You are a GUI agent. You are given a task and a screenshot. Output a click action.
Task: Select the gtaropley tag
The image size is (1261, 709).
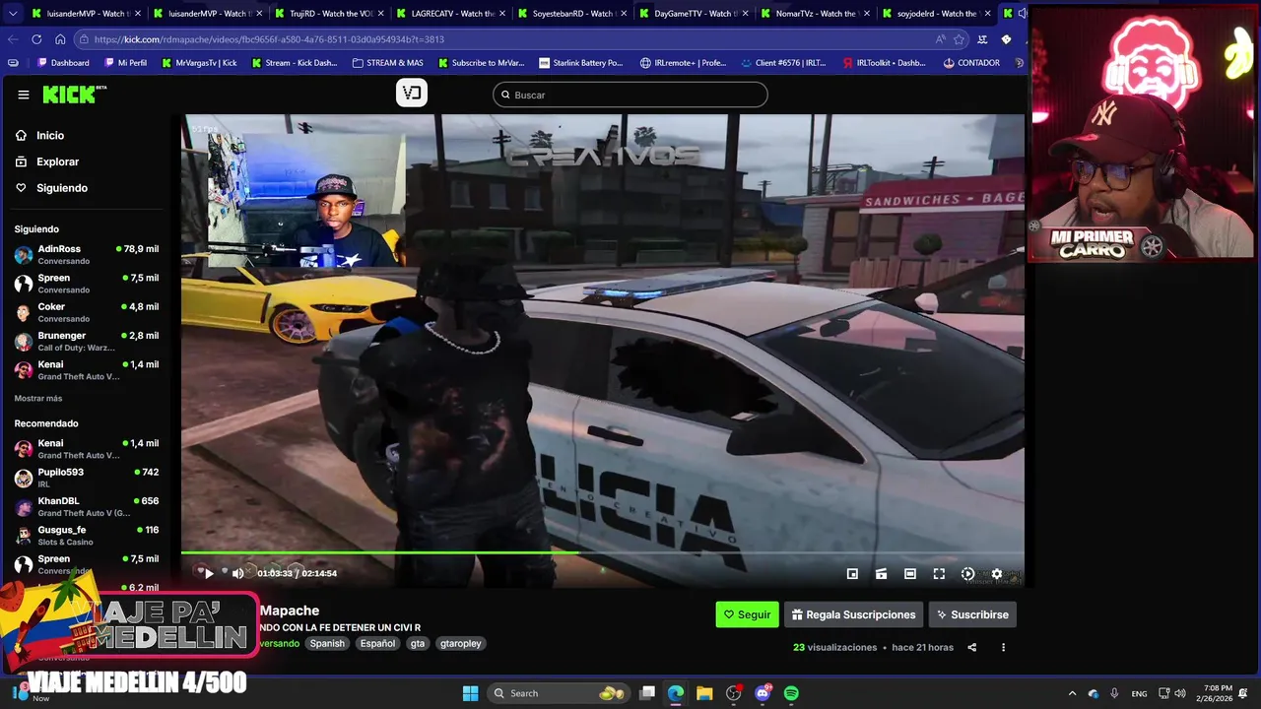click(x=461, y=643)
